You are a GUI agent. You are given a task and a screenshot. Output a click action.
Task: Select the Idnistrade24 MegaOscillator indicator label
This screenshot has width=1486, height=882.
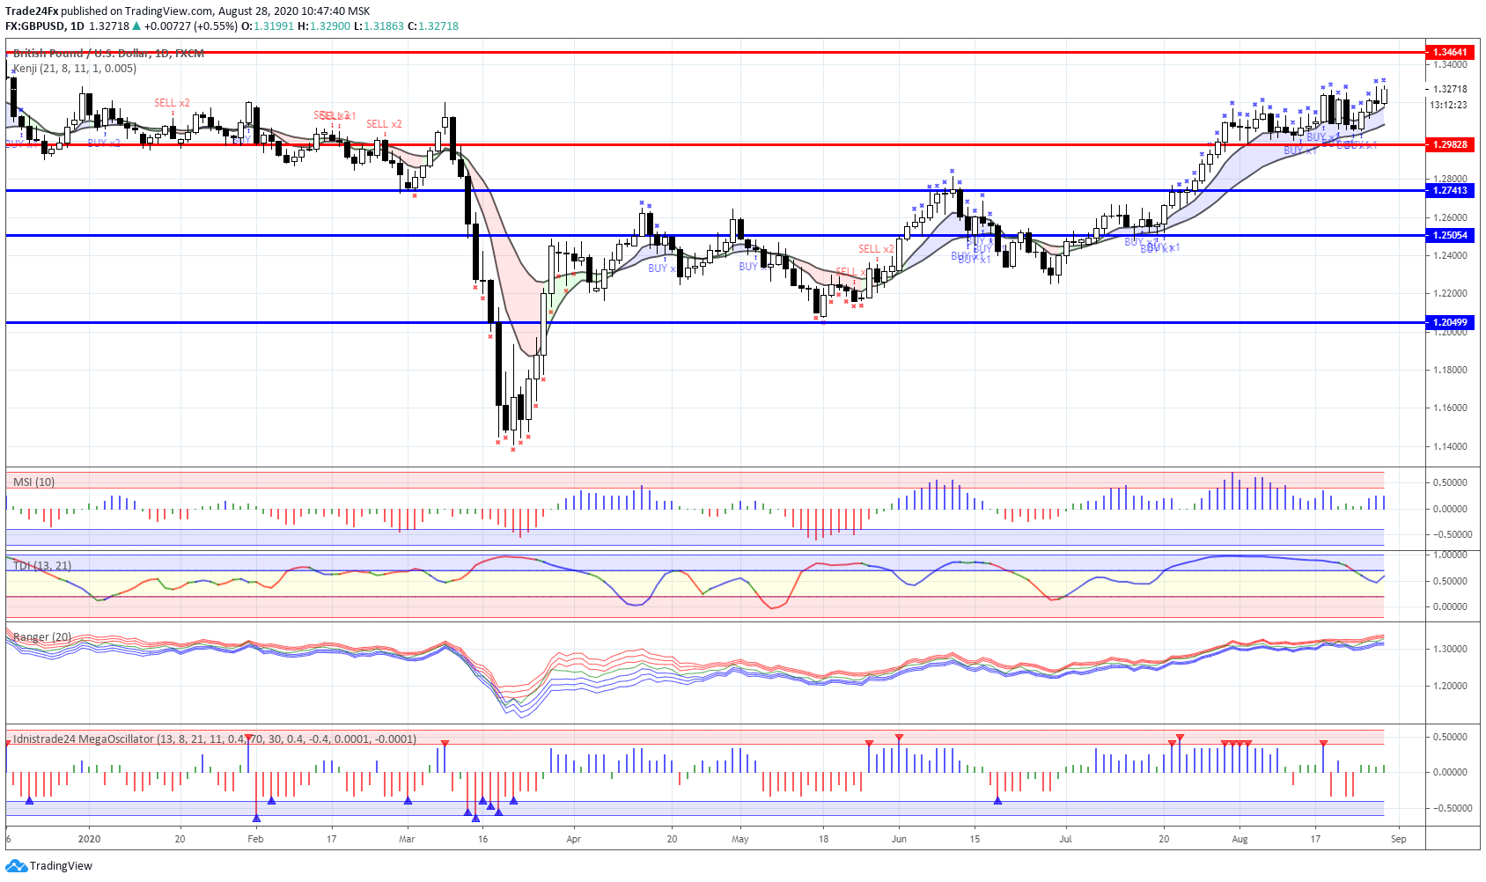(x=215, y=739)
